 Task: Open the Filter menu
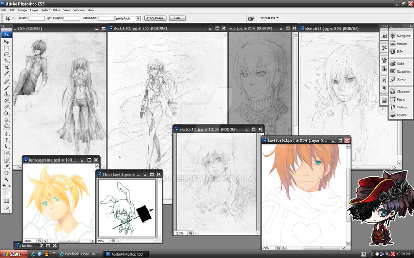click(57, 10)
